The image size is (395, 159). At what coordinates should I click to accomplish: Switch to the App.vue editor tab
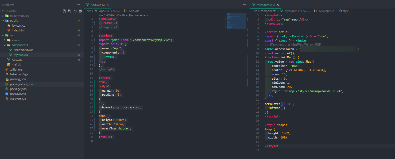pos(95,5)
